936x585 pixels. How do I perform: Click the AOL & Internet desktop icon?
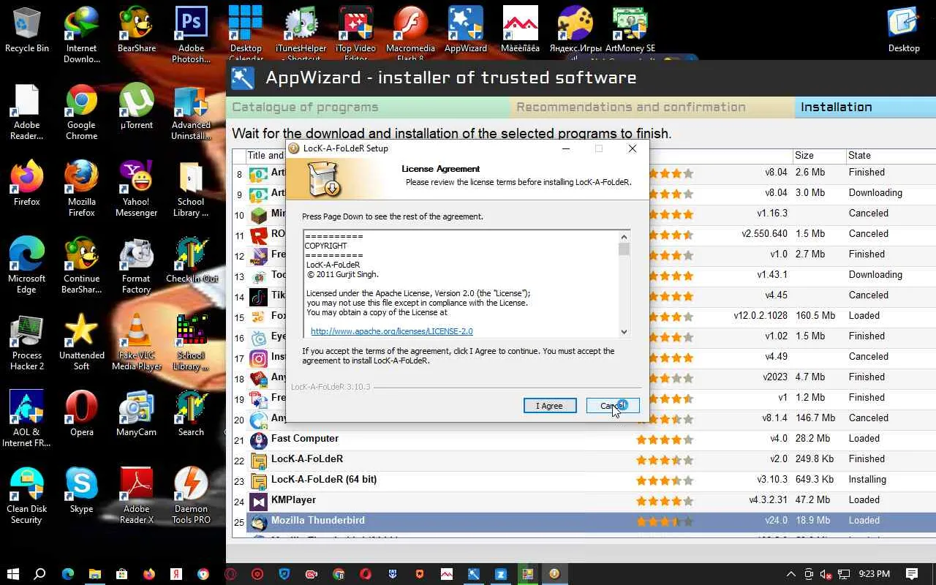(27, 419)
